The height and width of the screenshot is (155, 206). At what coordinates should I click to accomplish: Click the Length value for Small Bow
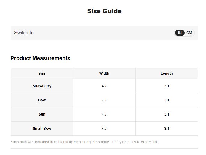point(167,129)
